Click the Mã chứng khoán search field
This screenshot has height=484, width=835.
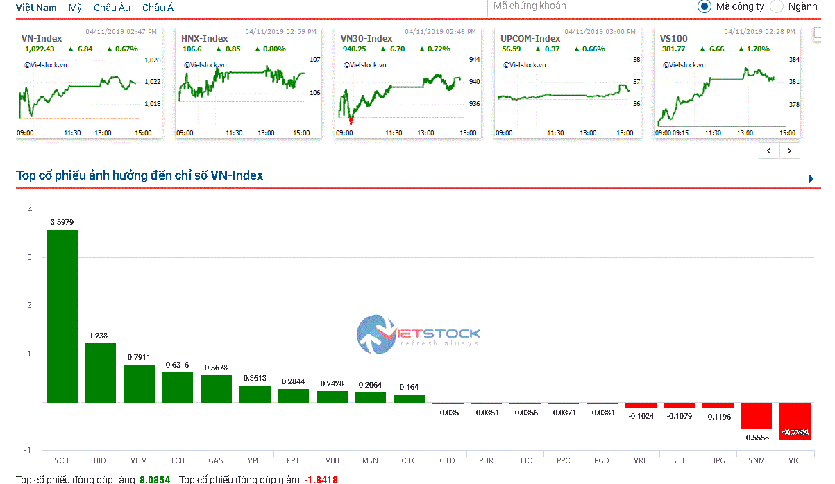[x=590, y=6]
